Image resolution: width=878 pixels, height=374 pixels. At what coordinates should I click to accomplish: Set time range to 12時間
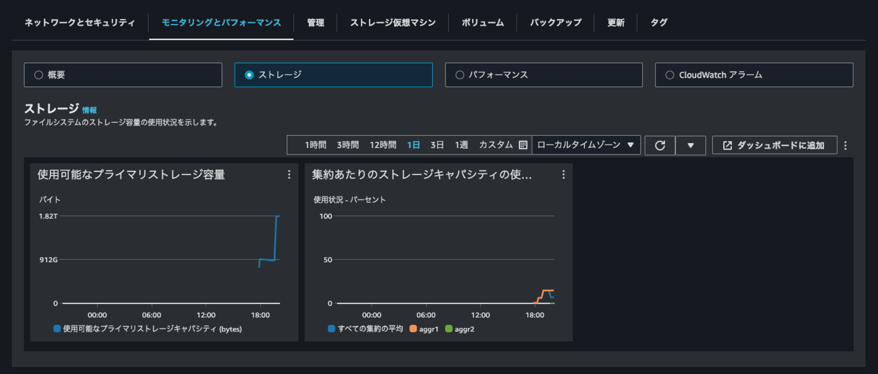[x=383, y=145]
